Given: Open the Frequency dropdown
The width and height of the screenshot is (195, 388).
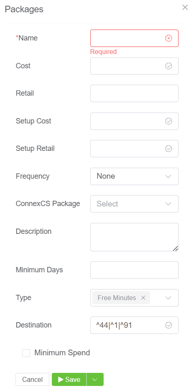Looking at the screenshot, I should click(x=134, y=177).
